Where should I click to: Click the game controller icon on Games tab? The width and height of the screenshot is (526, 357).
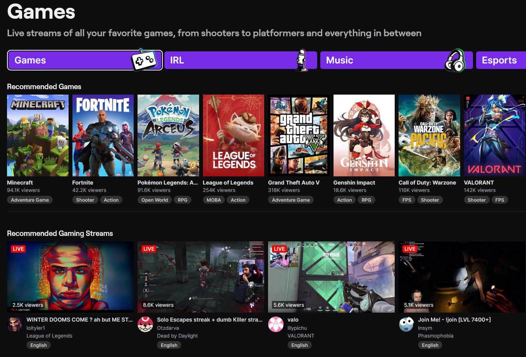coord(144,60)
